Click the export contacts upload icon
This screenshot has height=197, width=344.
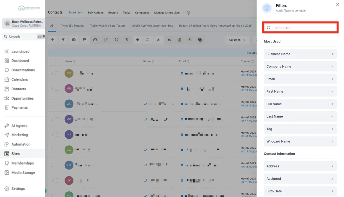click(x=148, y=40)
